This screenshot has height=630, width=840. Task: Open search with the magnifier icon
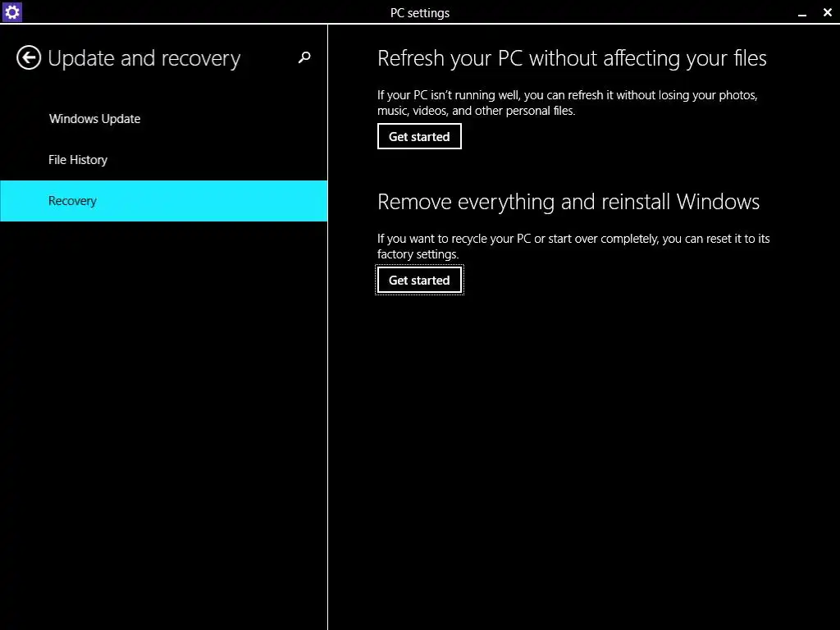pyautogui.click(x=304, y=57)
